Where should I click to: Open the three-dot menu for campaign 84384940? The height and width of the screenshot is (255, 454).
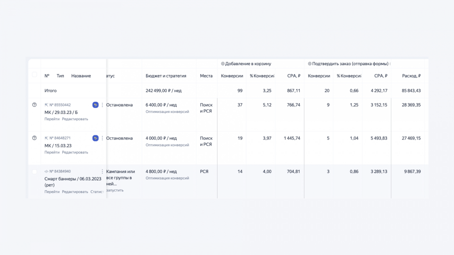[102, 171]
